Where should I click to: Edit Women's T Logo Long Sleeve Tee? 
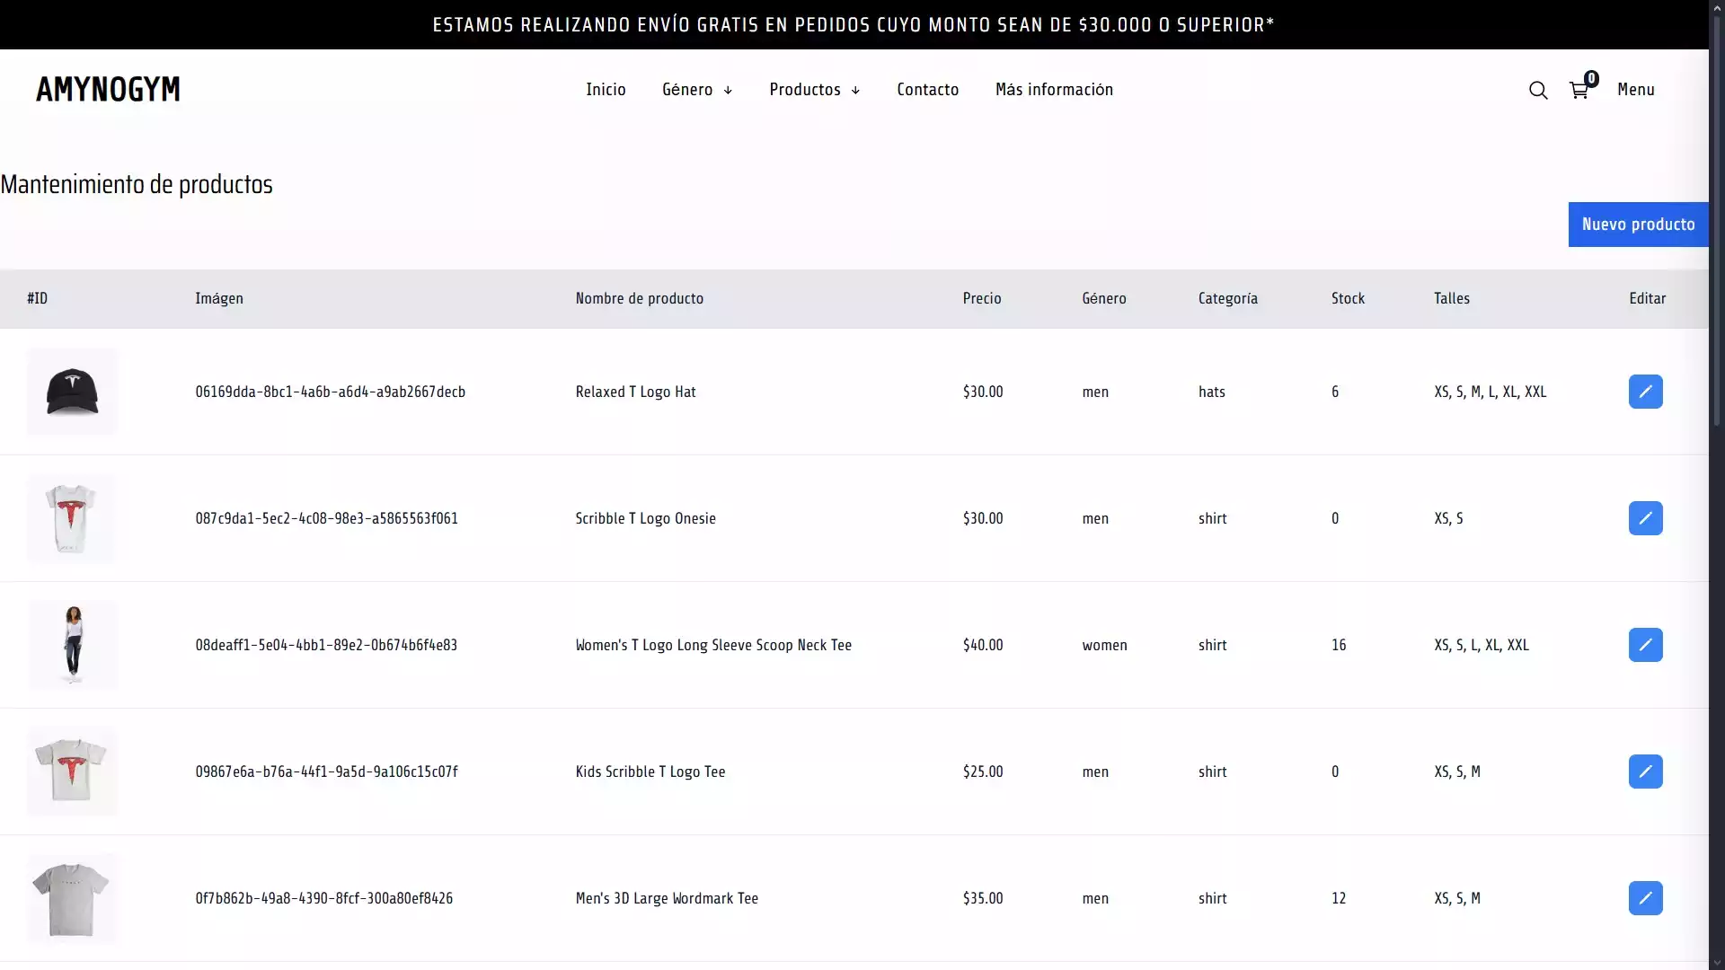(x=1645, y=645)
